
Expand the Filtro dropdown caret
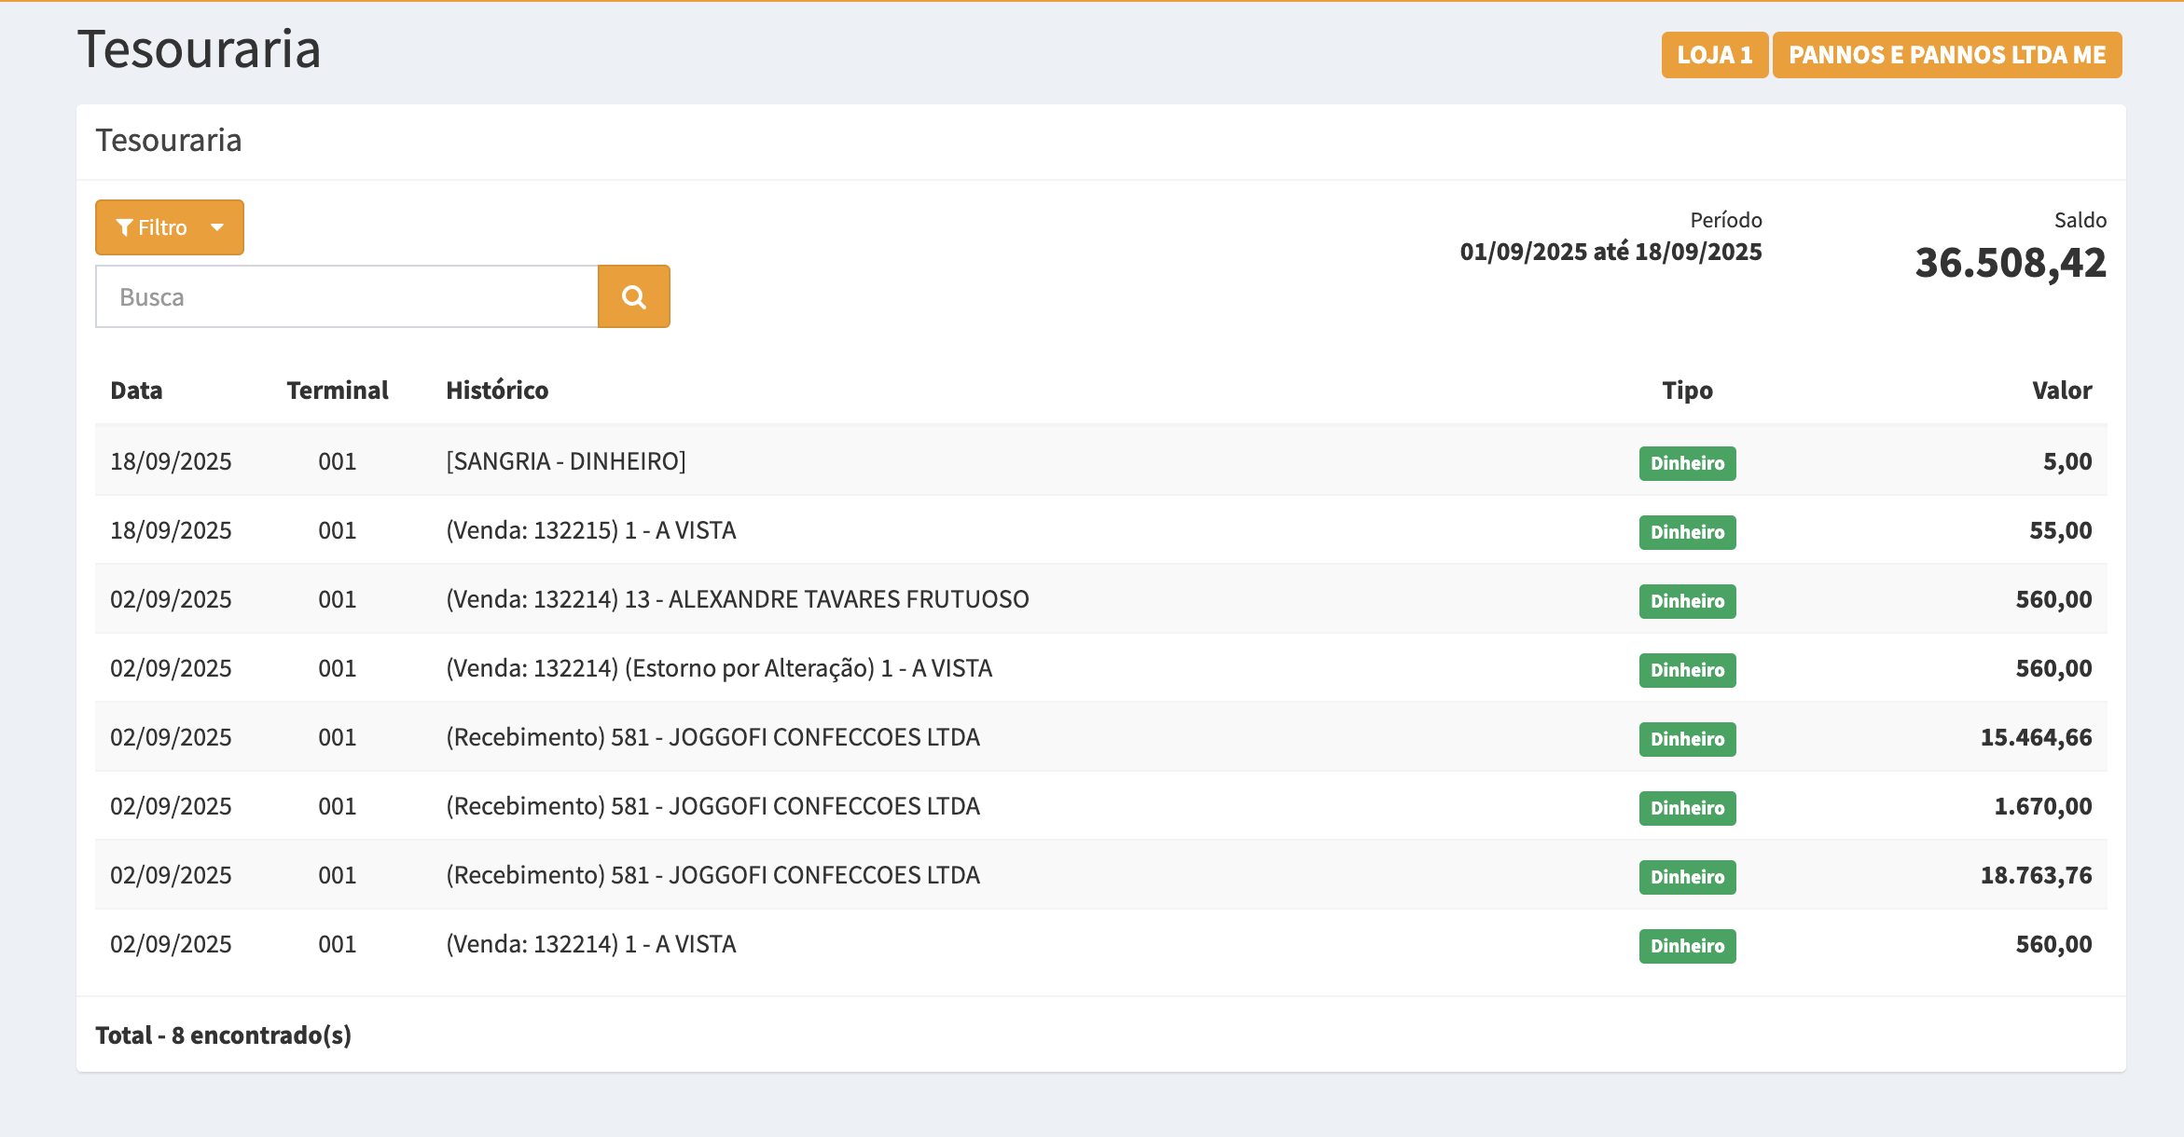pyautogui.click(x=217, y=227)
